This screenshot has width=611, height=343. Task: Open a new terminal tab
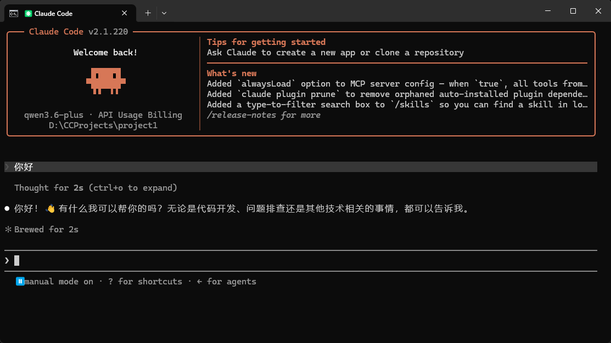coord(148,13)
